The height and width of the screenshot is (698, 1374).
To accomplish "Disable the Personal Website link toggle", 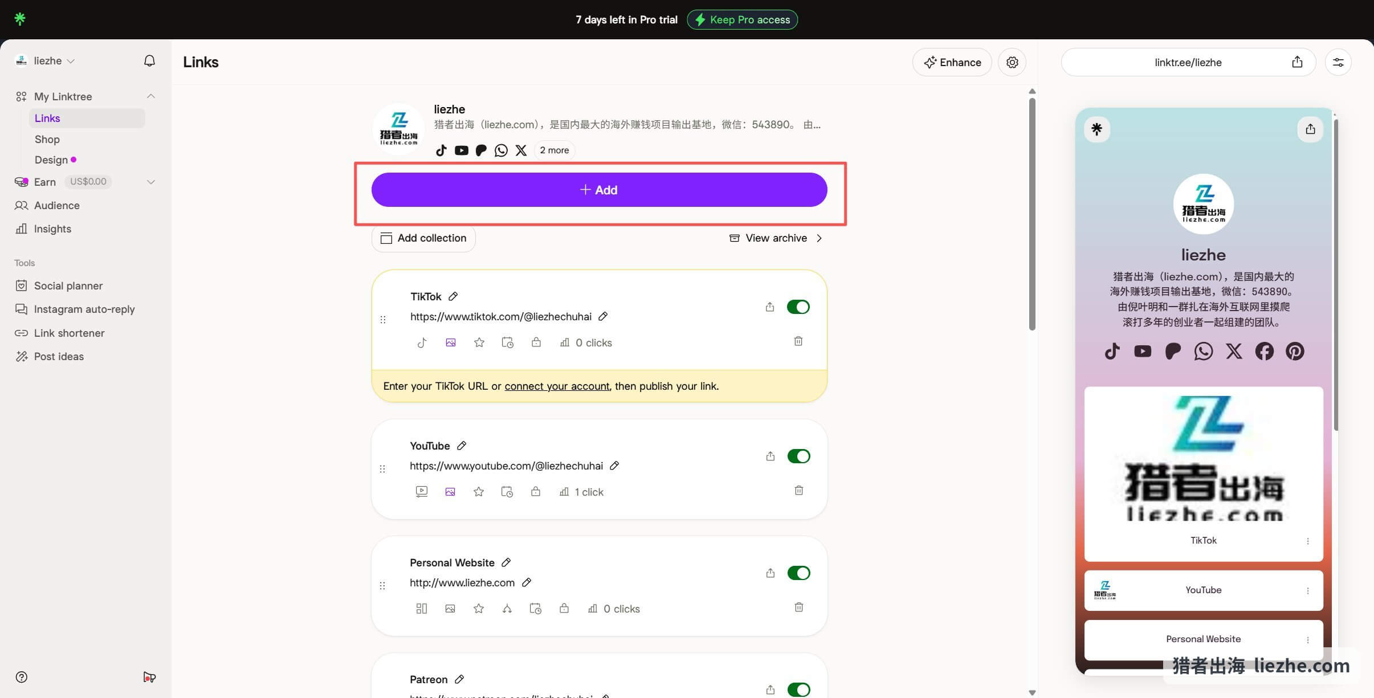I will [x=798, y=573].
